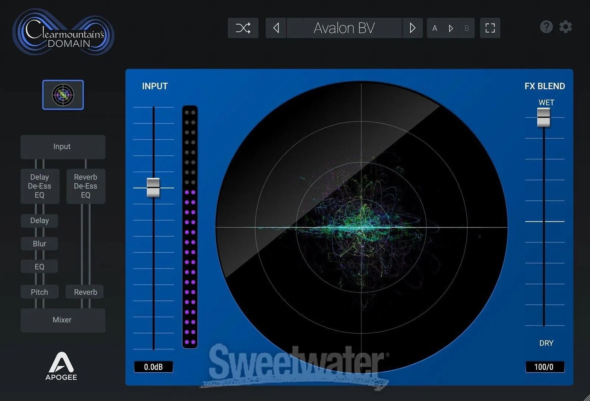Viewport: 590px width, 401px height.
Task: Open the Pitch module
Action: click(39, 292)
